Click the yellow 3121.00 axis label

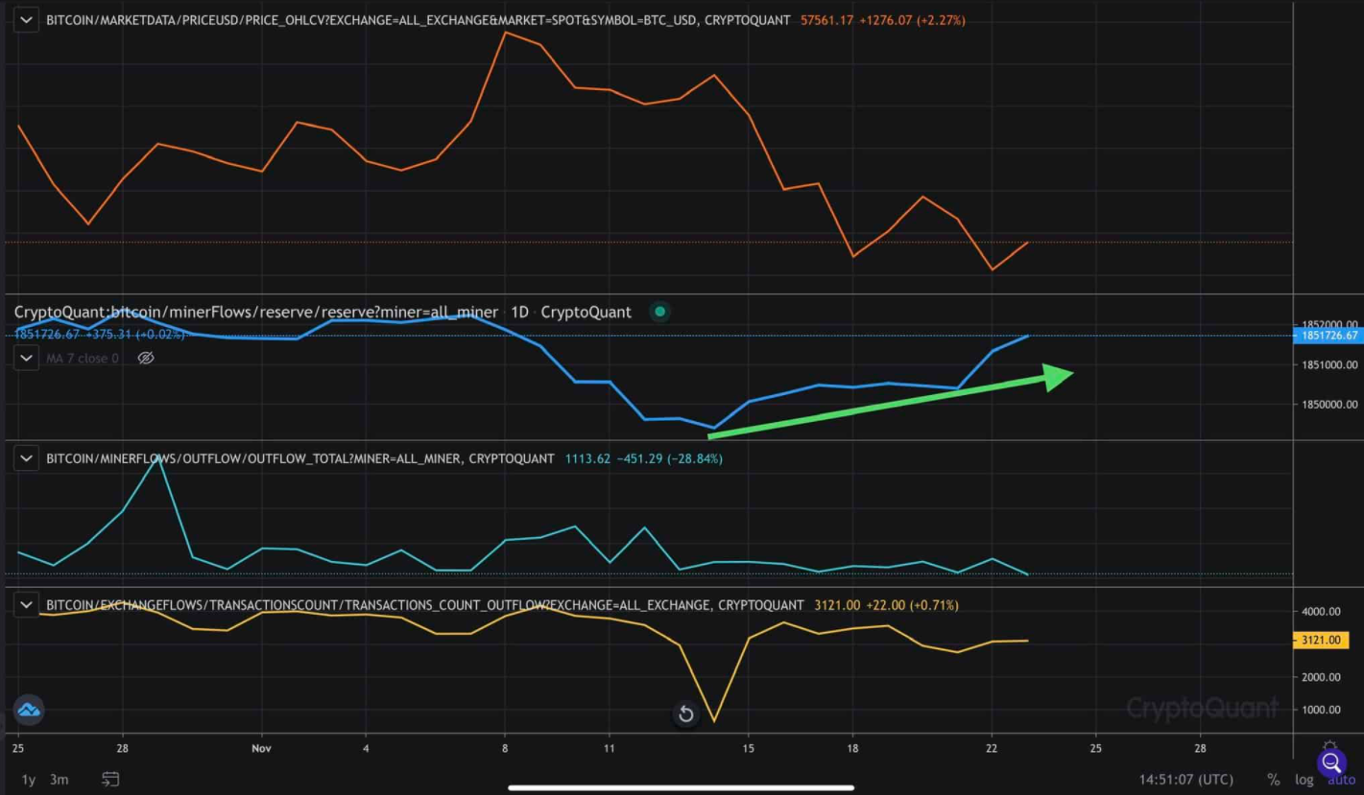point(1319,640)
